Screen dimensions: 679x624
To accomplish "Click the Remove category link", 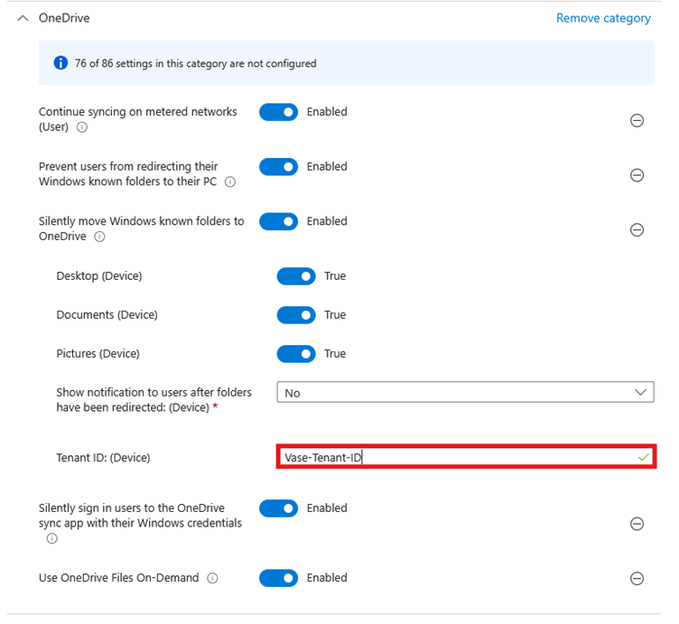I will coord(603,18).
